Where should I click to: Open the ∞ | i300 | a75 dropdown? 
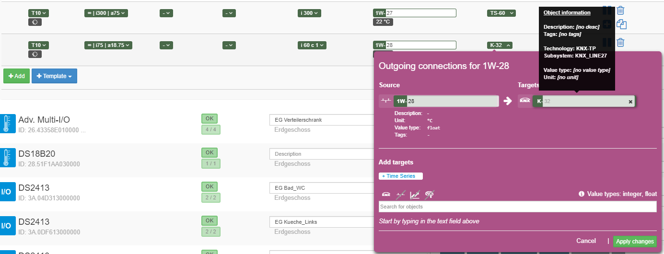point(106,13)
